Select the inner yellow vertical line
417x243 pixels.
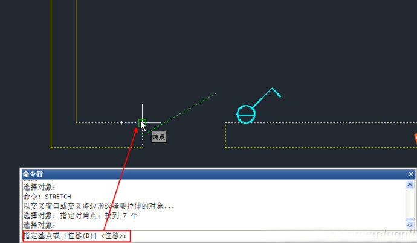(76, 61)
